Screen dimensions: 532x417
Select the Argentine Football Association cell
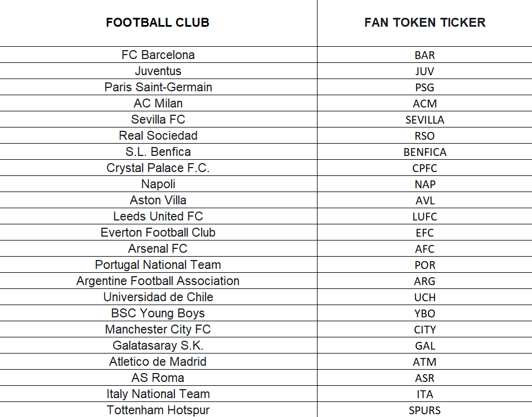tap(158, 281)
